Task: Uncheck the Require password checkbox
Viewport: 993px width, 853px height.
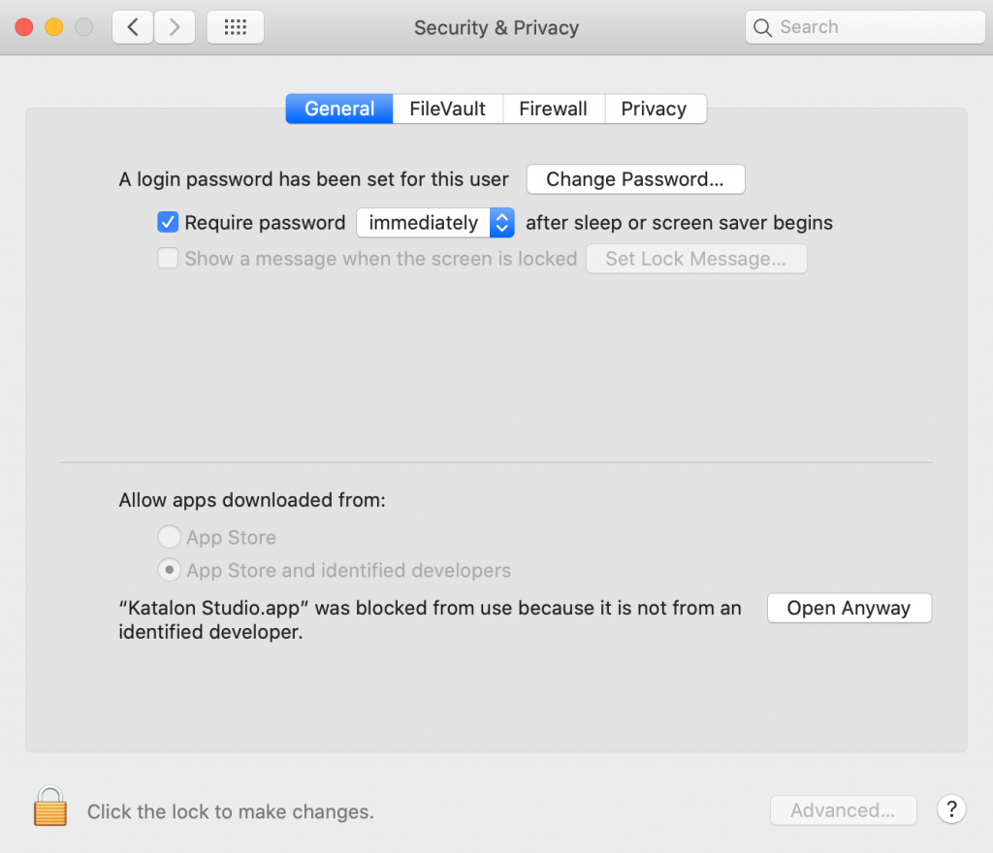Action: pos(168,222)
